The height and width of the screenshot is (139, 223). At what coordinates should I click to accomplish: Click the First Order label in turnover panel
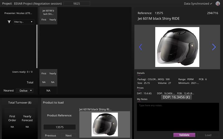12,118
